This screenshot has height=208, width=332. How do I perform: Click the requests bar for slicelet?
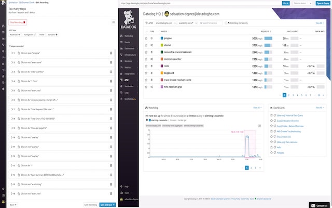click(x=268, y=45)
